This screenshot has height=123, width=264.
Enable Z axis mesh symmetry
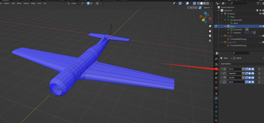(196, 8)
